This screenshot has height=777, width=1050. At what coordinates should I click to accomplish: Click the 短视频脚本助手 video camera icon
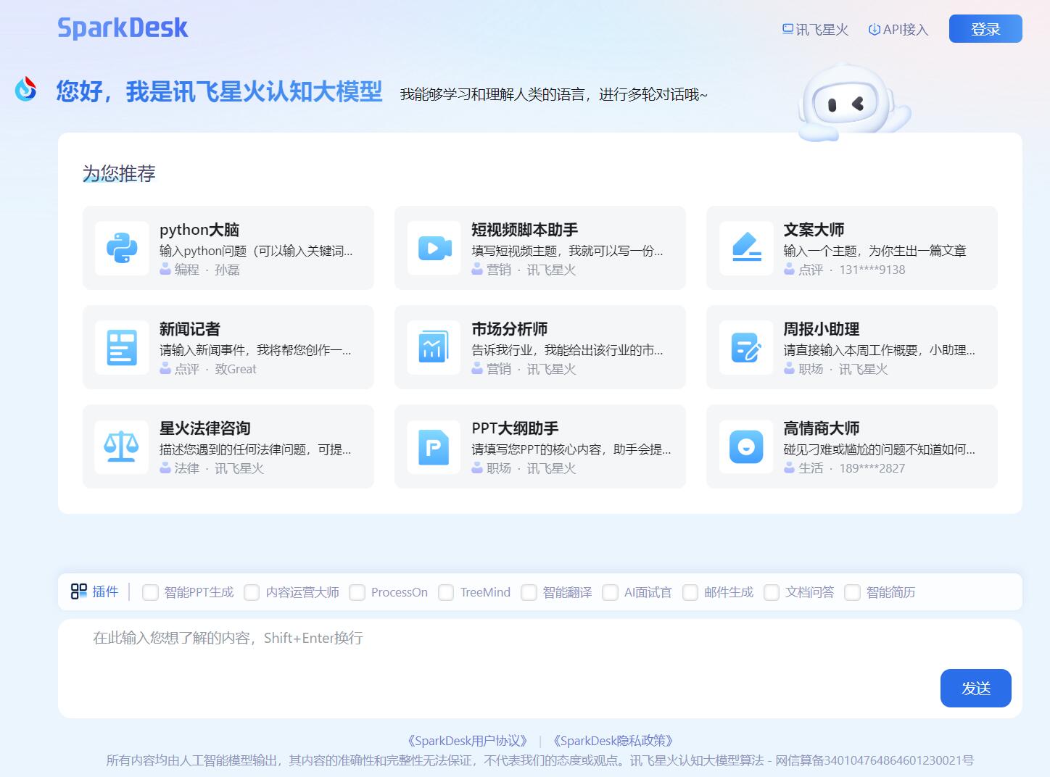pyautogui.click(x=434, y=248)
